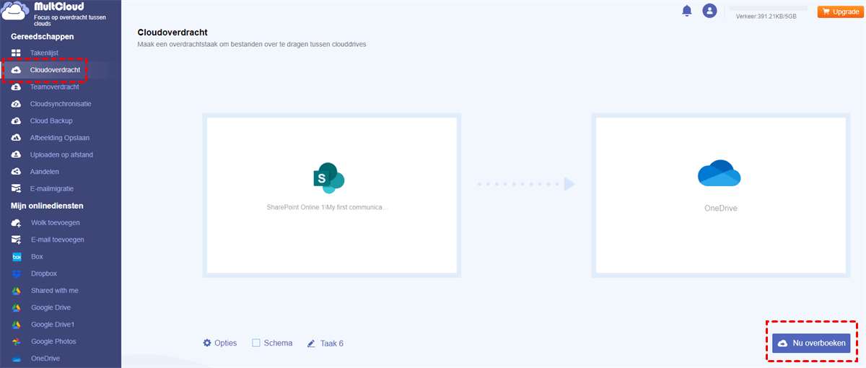The width and height of the screenshot is (866, 368).
Task: Click the Nu overboeken button
Action: [811, 343]
